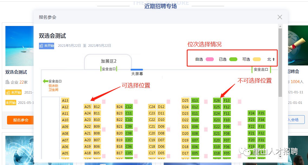
Task: Choose booth A20
Action: [88, 140]
